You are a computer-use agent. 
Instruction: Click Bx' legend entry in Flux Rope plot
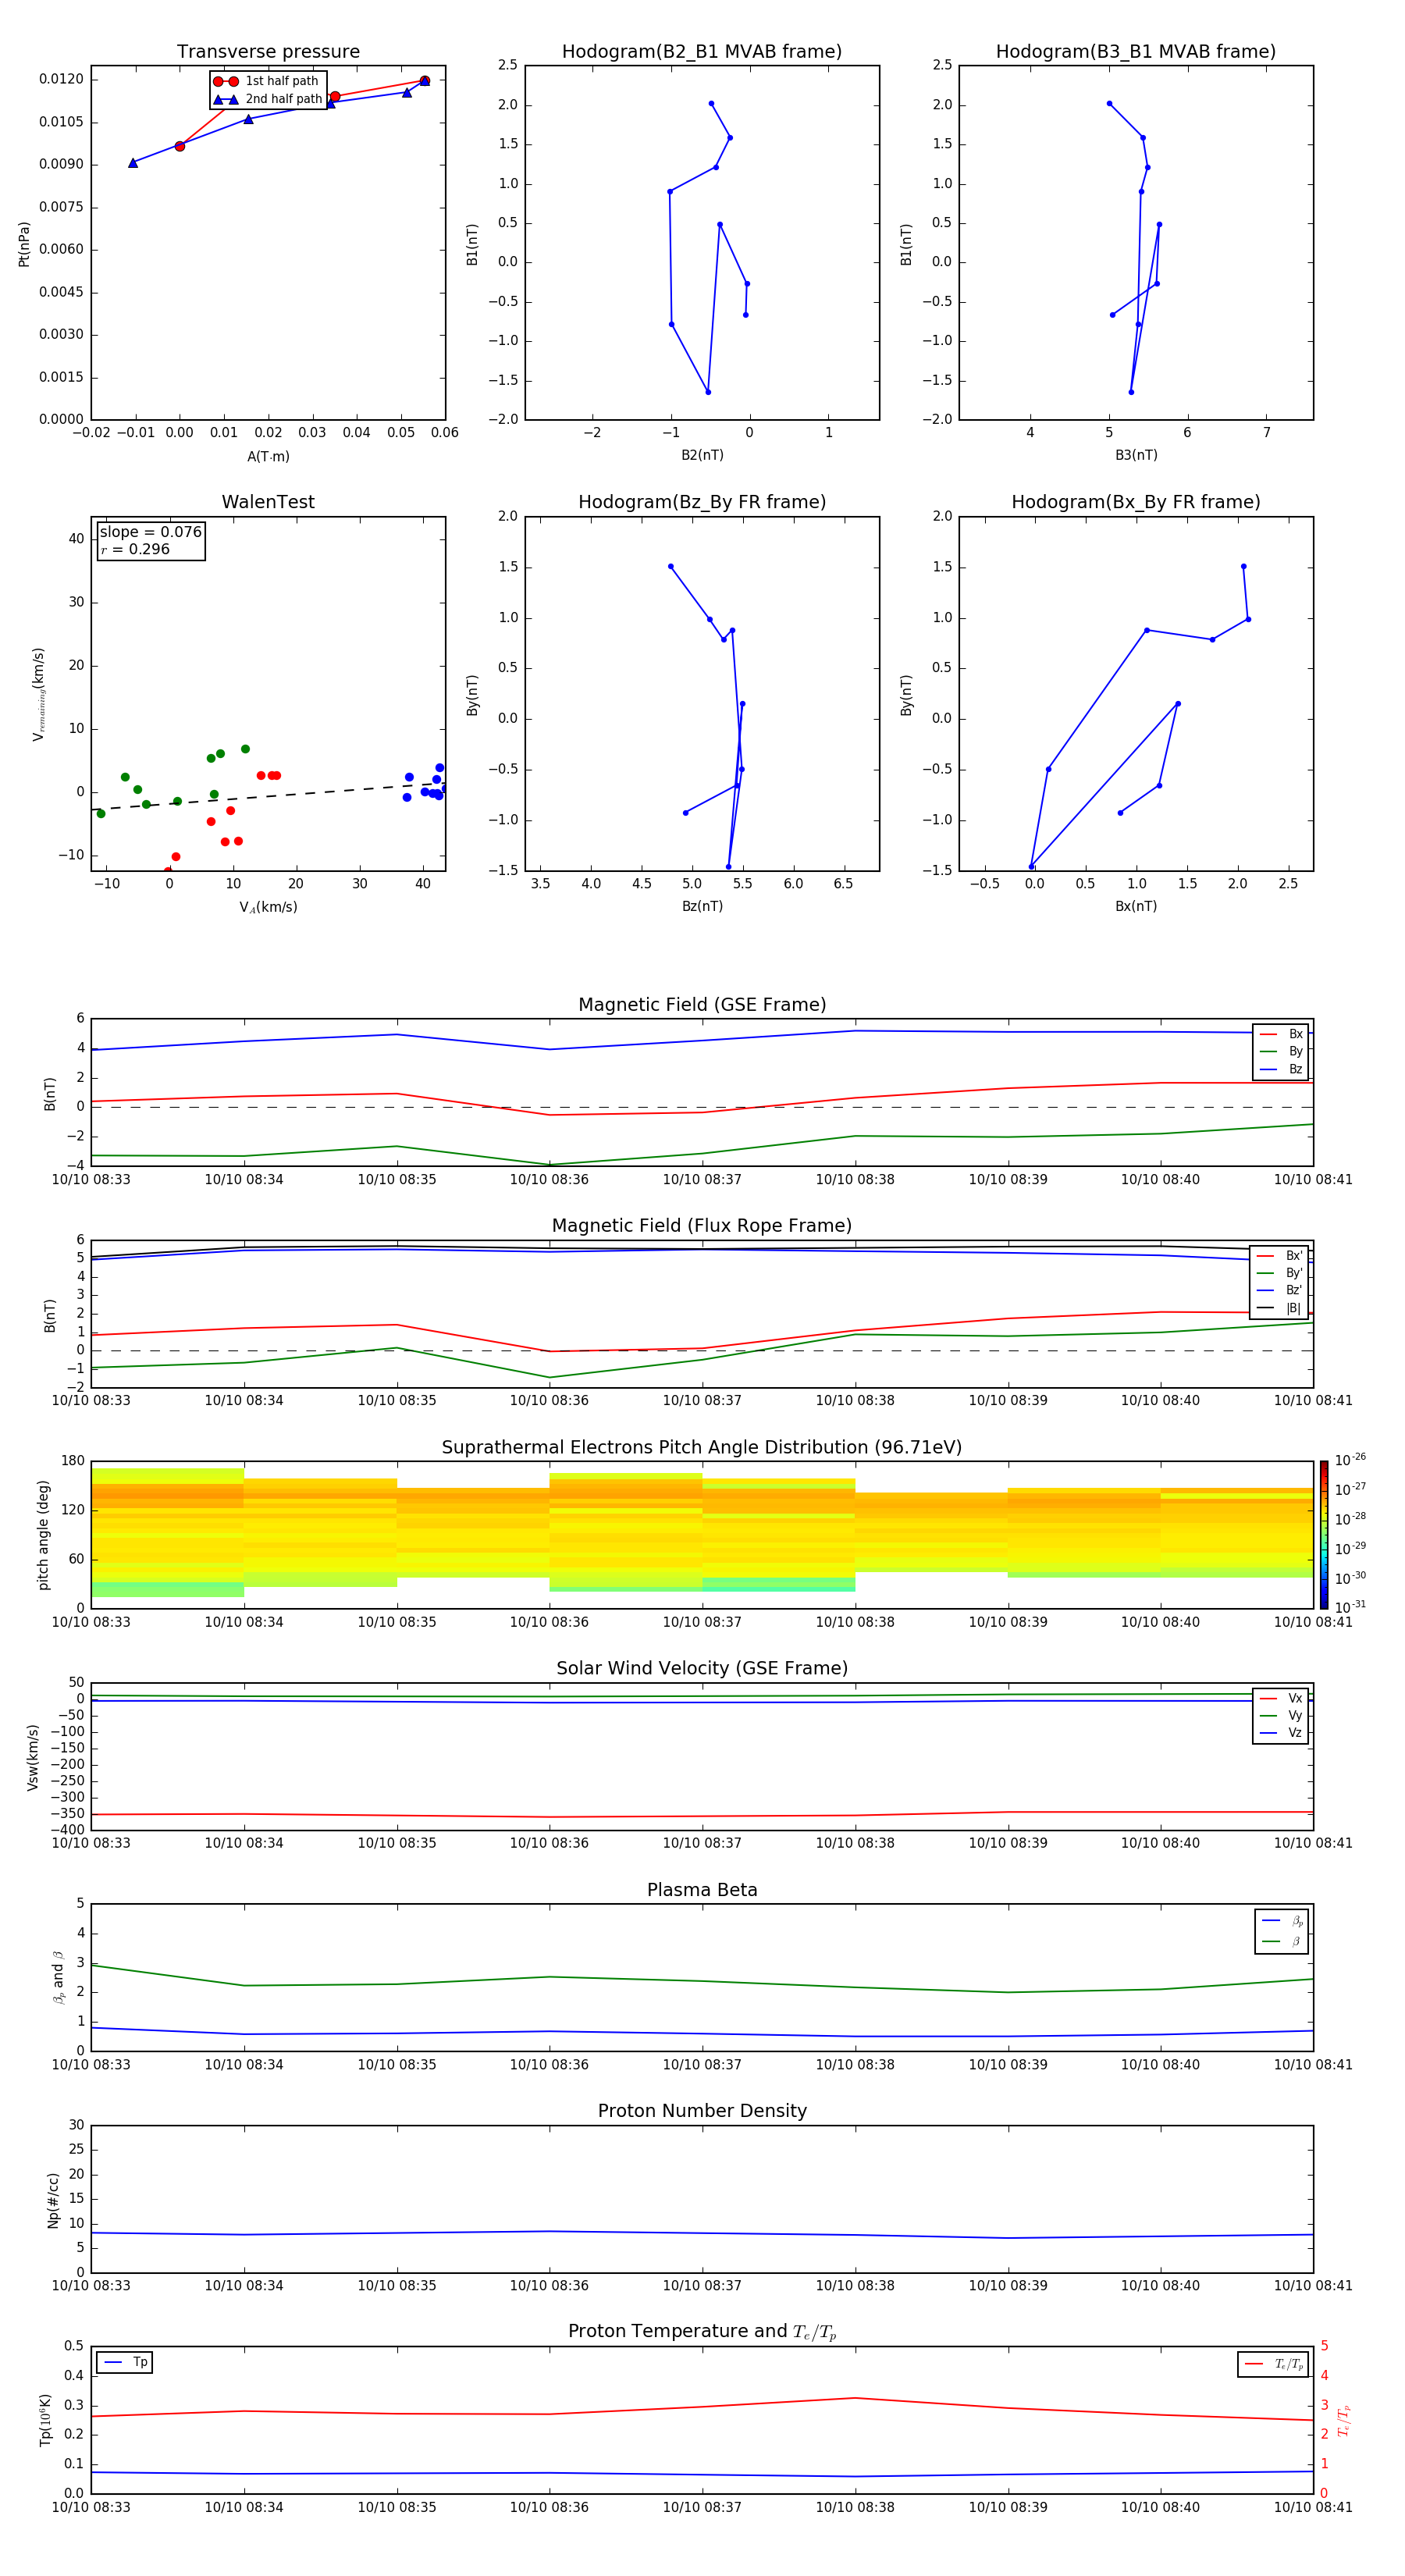1280,1256
